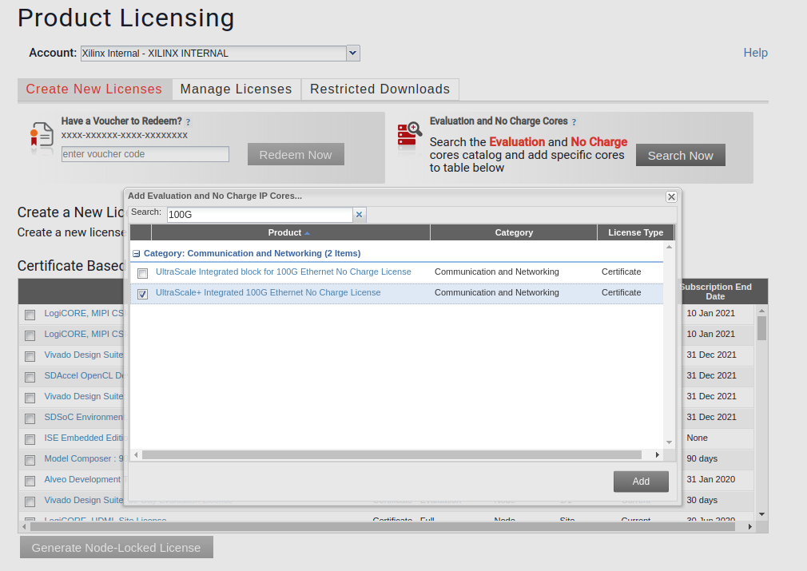807x571 pixels.
Task: Open the ISE Embedded Edition link
Action: [85, 438]
